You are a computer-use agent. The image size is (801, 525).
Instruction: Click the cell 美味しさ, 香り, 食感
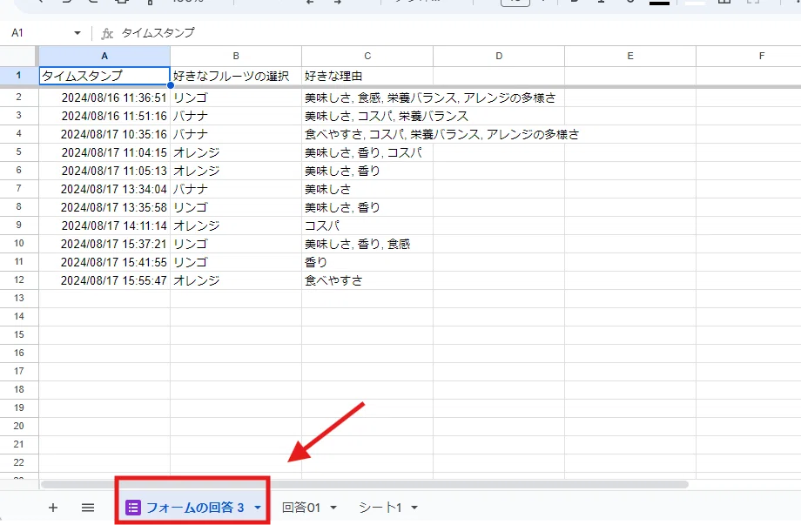[367, 244]
